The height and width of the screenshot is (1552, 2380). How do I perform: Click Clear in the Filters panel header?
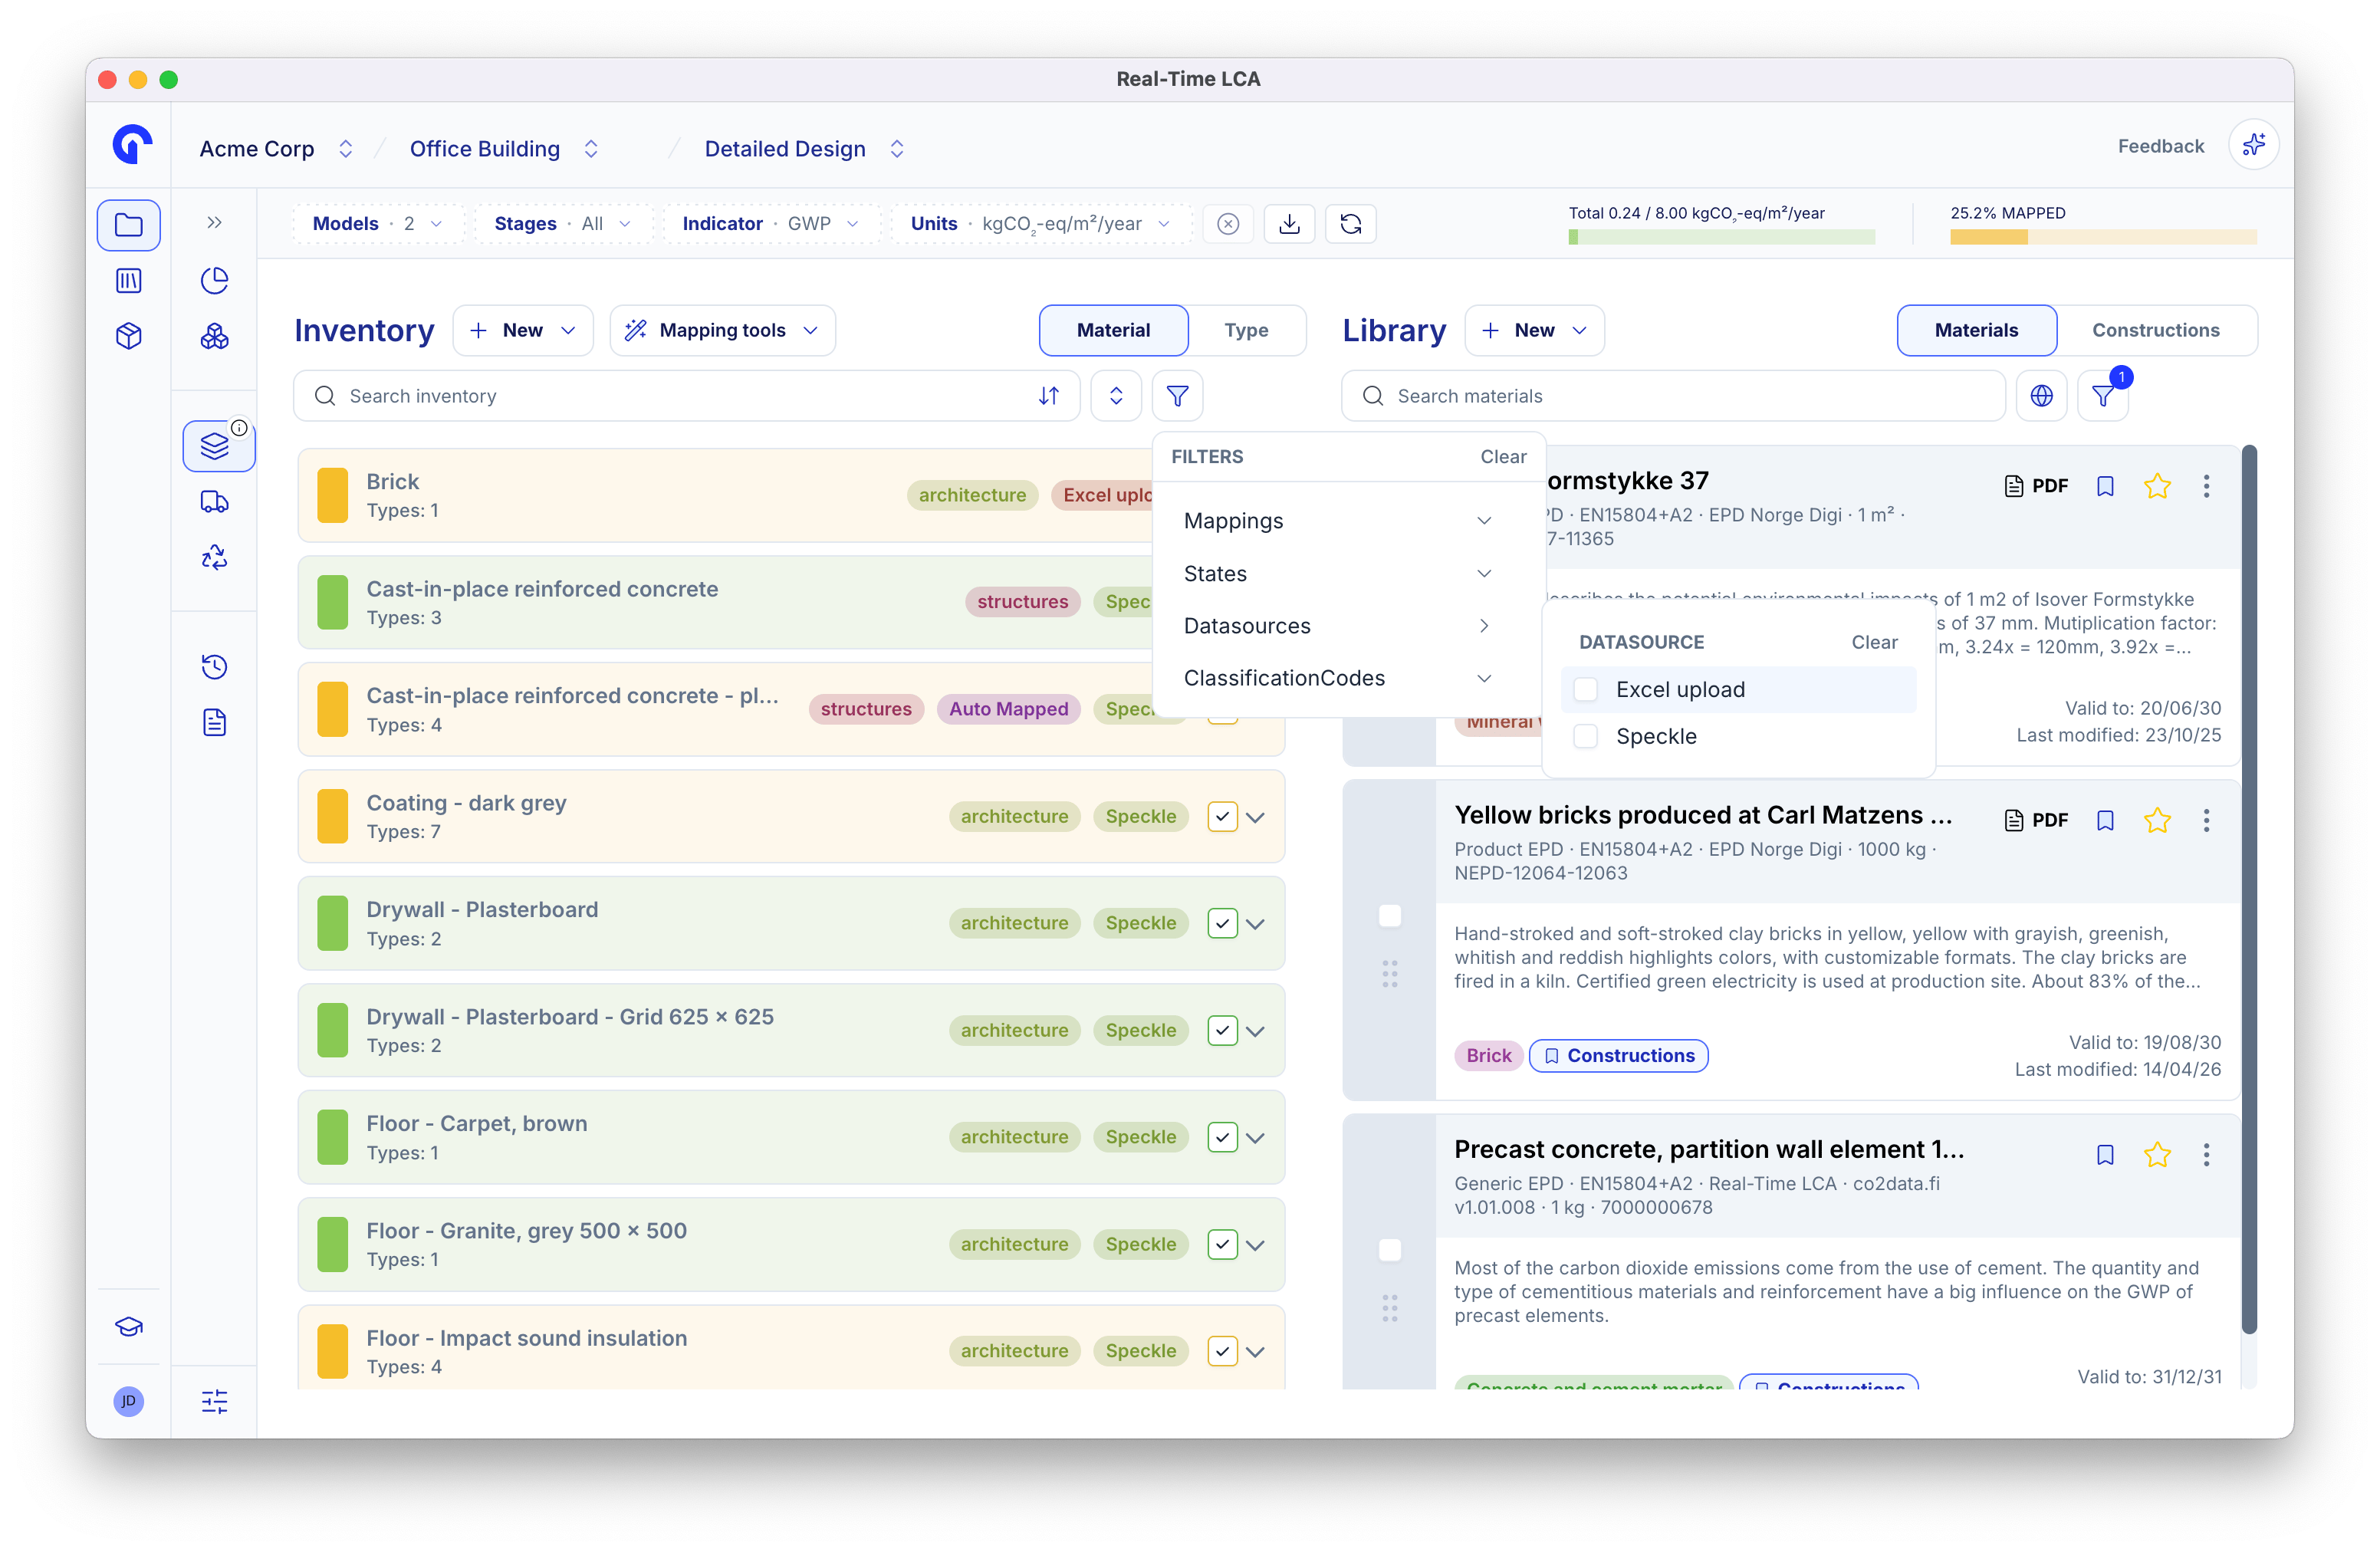click(1502, 457)
